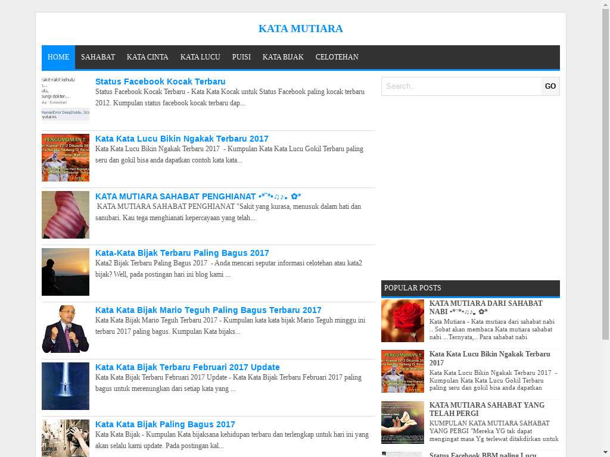This screenshot has height=457, width=610.
Task: Click hand with butterfly thumbnail in Popular Posts
Action: coord(403,422)
